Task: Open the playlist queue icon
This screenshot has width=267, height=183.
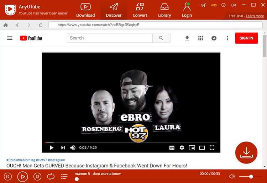Action: (x=64, y=176)
